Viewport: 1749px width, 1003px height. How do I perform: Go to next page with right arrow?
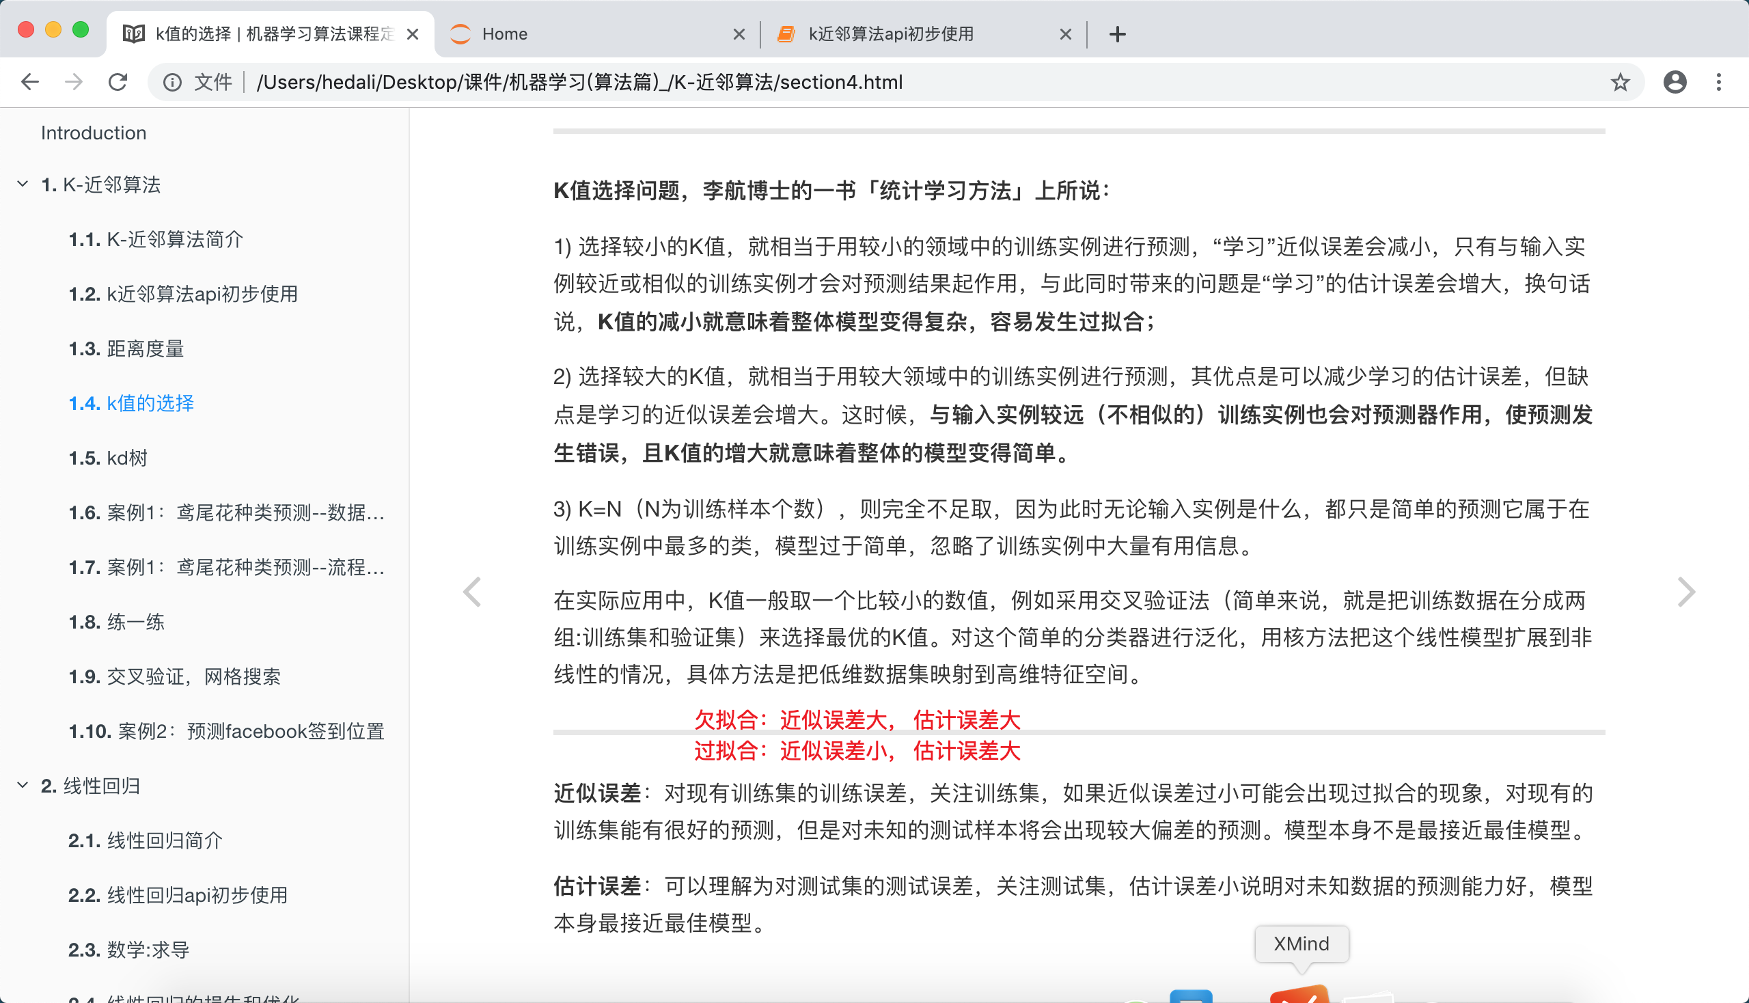point(1685,592)
